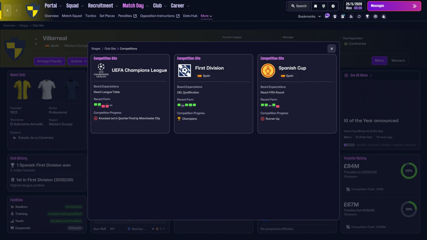Open the Penalties tab
427x240 pixels.
click(125, 16)
